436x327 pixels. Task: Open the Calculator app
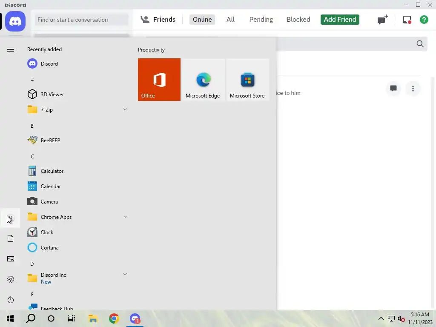(77, 171)
